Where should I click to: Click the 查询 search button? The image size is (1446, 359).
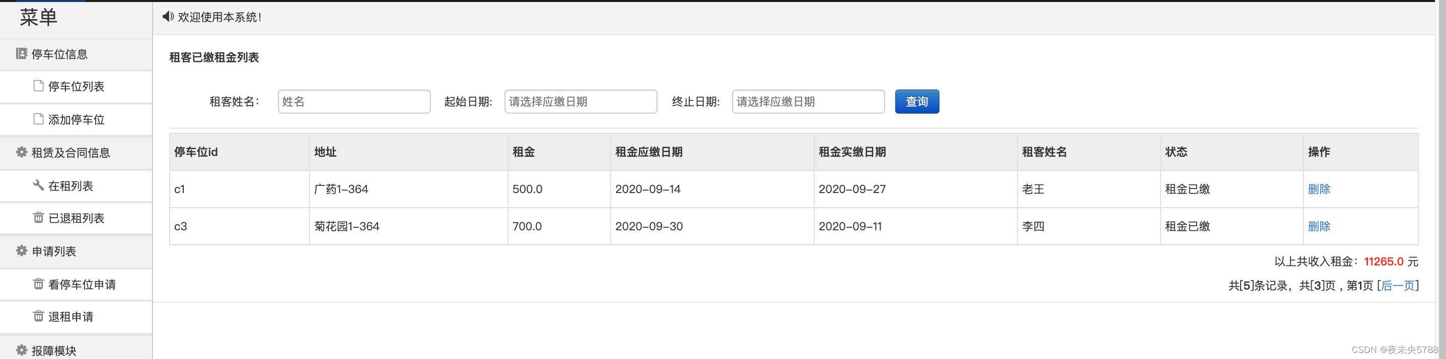(917, 102)
